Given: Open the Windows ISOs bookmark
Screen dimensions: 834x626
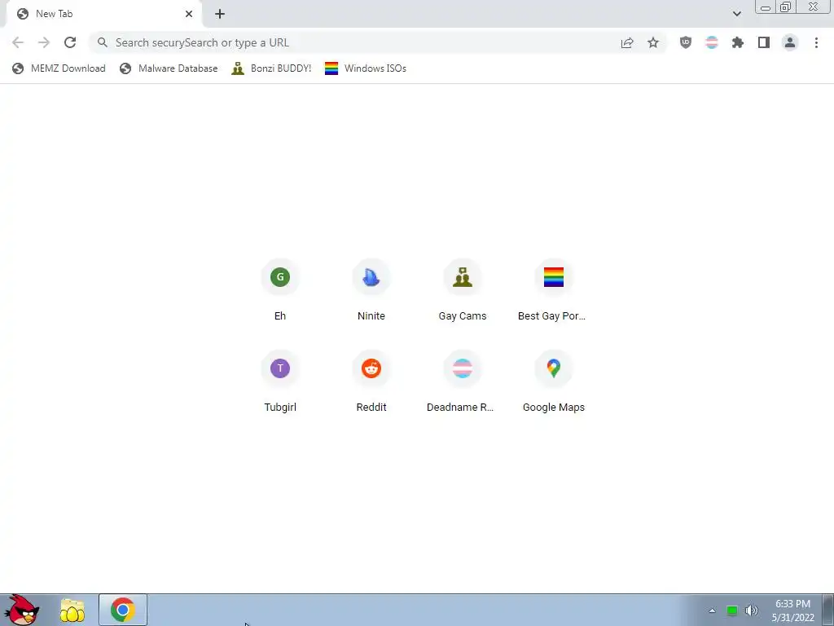Looking at the screenshot, I should (x=366, y=68).
